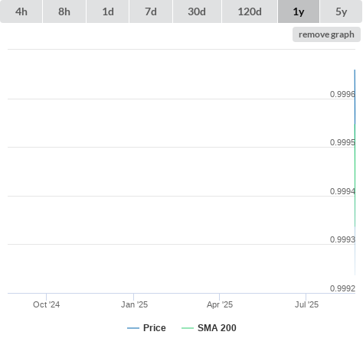Click the remove graph button

click(x=326, y=34)
